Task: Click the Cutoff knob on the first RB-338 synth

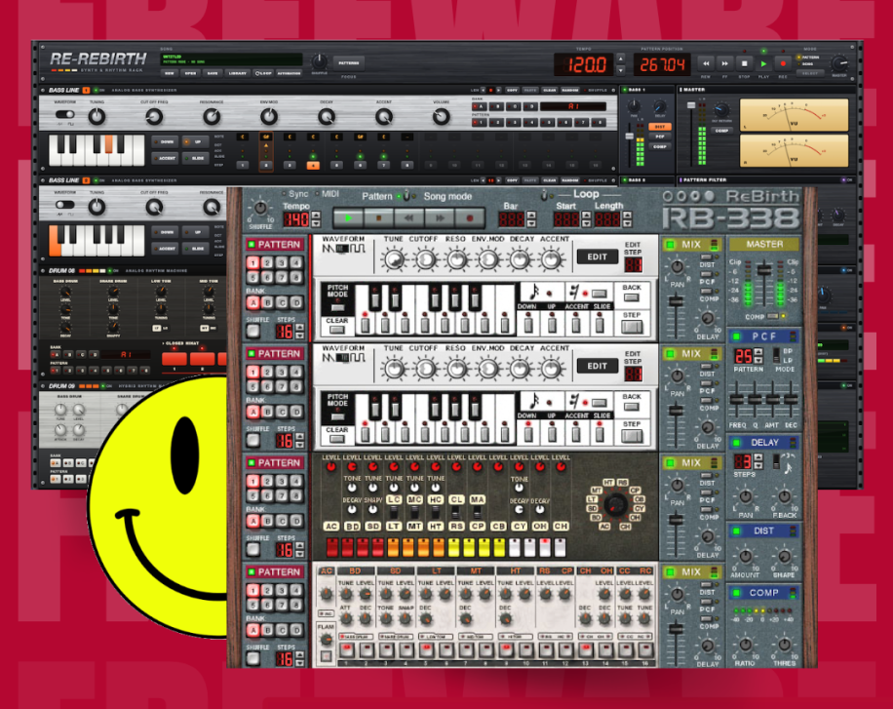Action: pos(425,259)
